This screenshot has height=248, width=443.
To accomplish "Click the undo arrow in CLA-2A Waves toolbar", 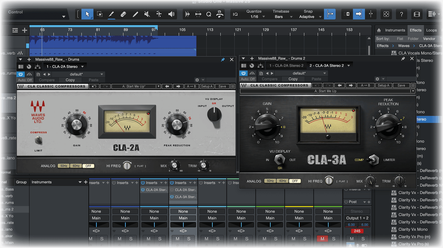I will [x=94, y=86].
